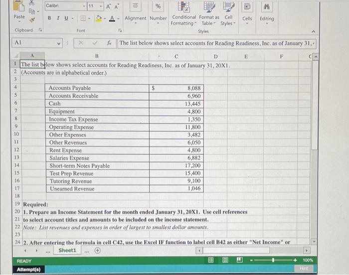Click the 100% zoom level
The image size is (349, 275).
click(x=308, y=260)
